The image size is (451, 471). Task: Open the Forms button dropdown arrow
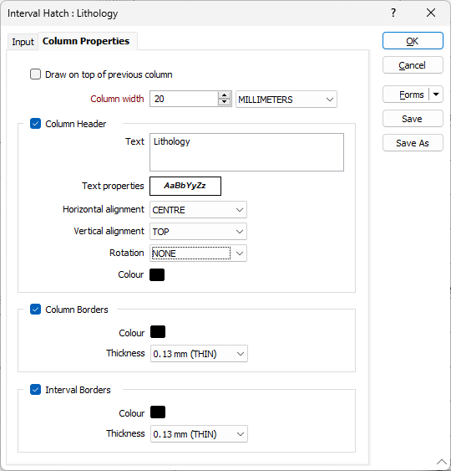tap(436, 95)
